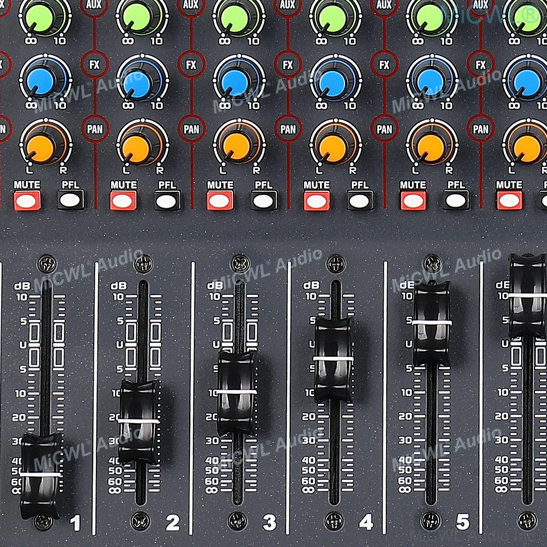Click the channel number 4 label
This screenshot has height=547, width=547.
pyautogui.click(x=366, y=522)
